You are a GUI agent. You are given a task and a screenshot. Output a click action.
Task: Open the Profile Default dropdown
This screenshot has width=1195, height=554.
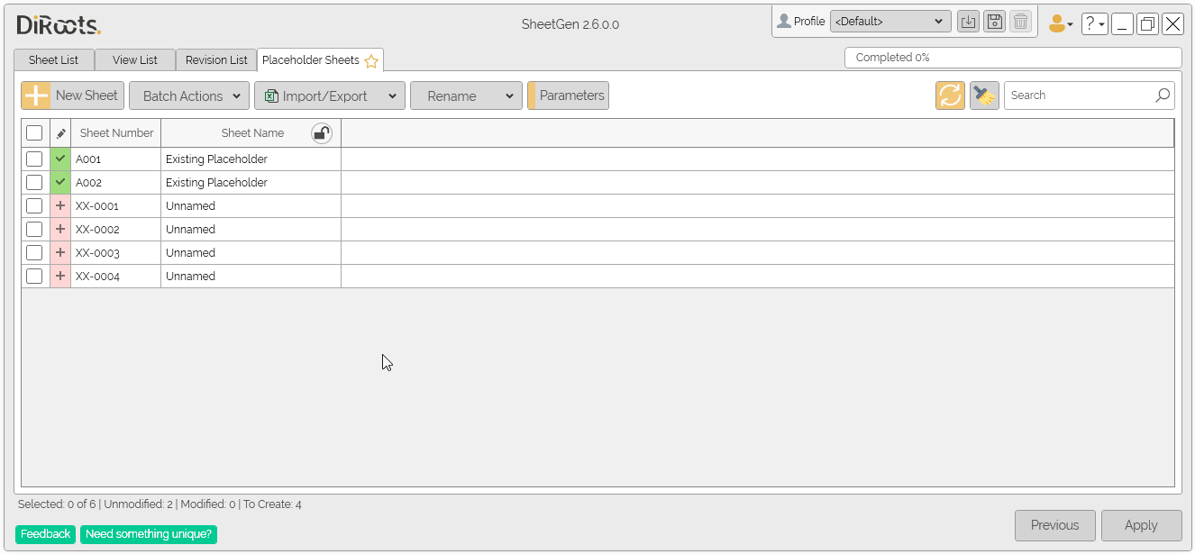(x=890, y=21)
